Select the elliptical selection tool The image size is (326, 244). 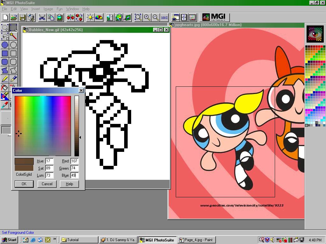click(5, 28)
